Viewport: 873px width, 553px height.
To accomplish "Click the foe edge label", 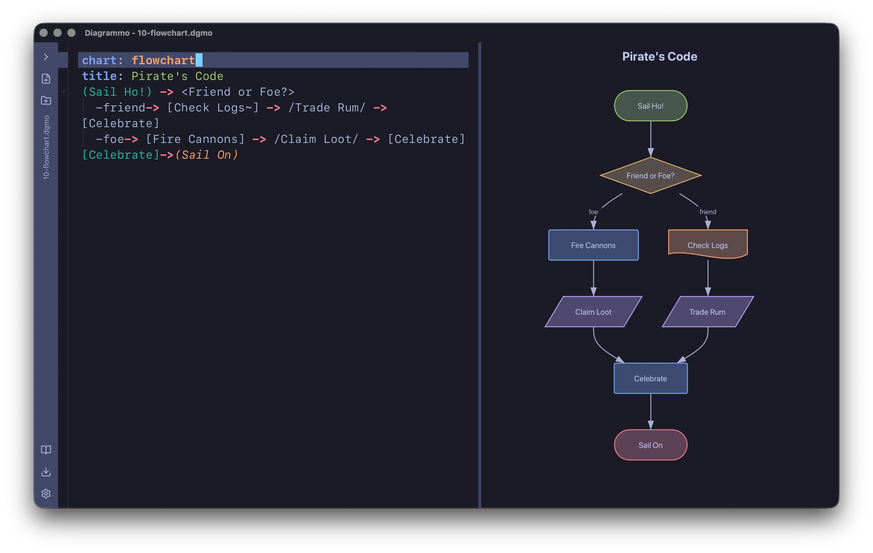I will [x=593, y=212].
